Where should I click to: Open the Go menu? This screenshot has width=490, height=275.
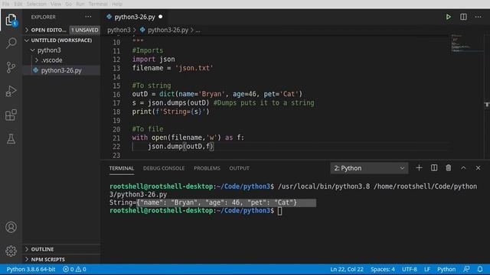(69, 4)
